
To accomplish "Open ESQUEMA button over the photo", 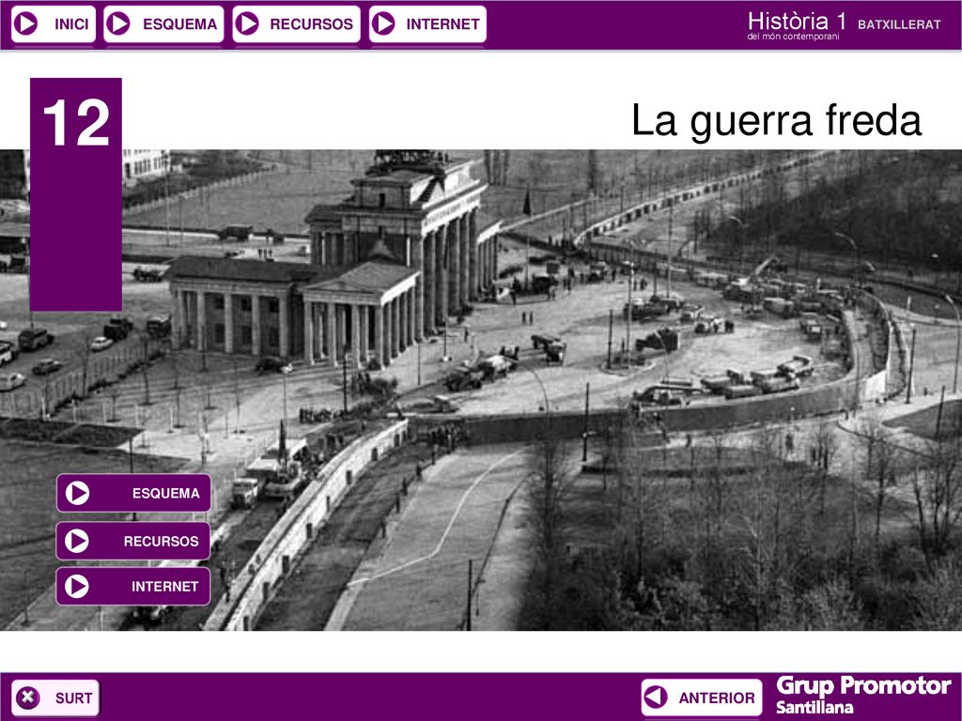I will pos(133,493).
